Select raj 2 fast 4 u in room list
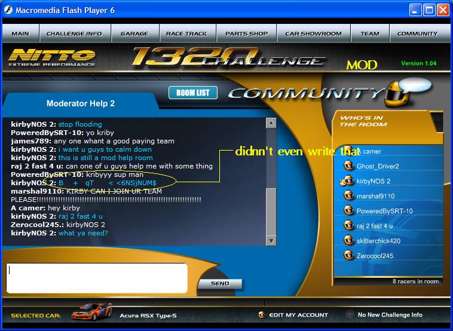The width and height of the screenshot is (453, 331). pos(375,226)
